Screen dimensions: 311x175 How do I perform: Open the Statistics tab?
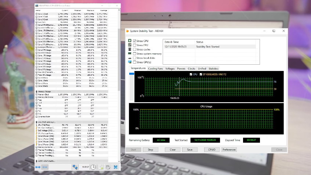[213, 68]
